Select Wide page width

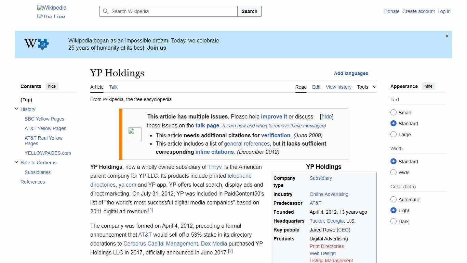[x=393, y=173]
